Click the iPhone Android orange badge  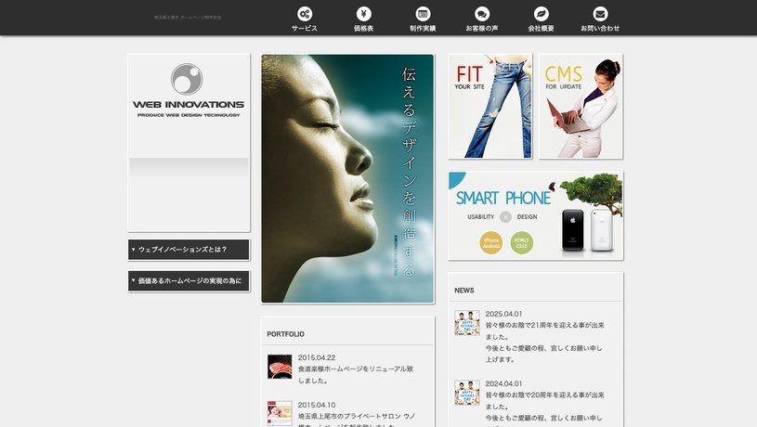tap(491, 242)
